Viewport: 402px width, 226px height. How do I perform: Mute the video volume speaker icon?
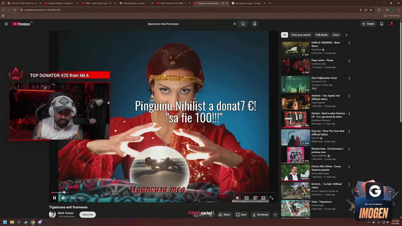(63, 198)
